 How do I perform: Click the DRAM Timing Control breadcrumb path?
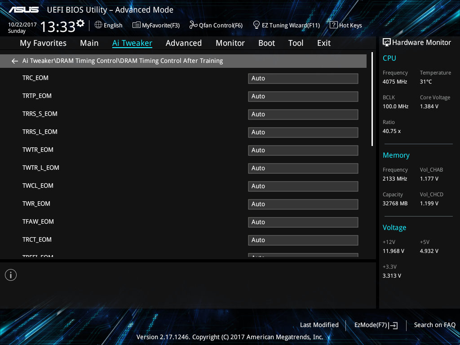click(x=123, y=61)
